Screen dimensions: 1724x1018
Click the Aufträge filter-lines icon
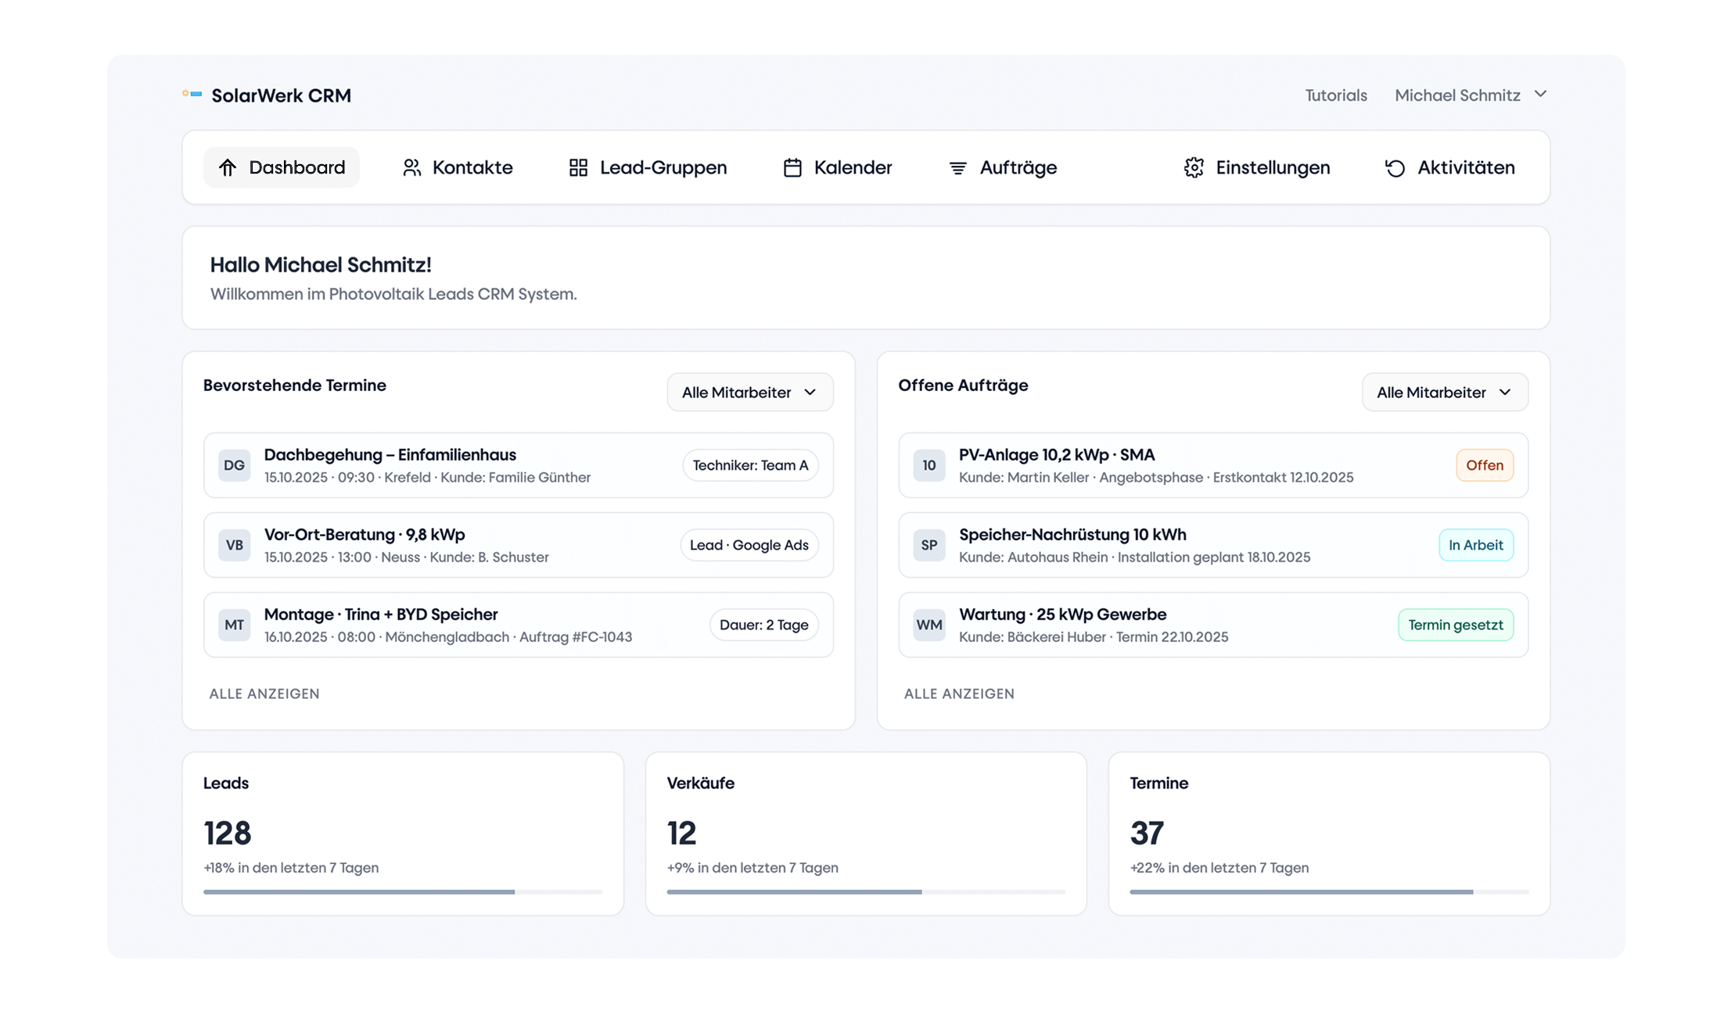point(957,167)
